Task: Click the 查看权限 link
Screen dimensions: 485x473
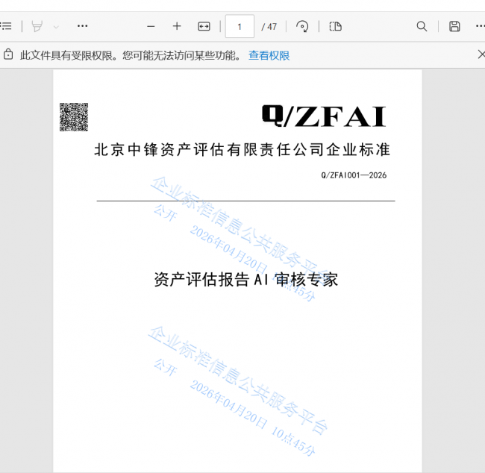Action: 269,55
